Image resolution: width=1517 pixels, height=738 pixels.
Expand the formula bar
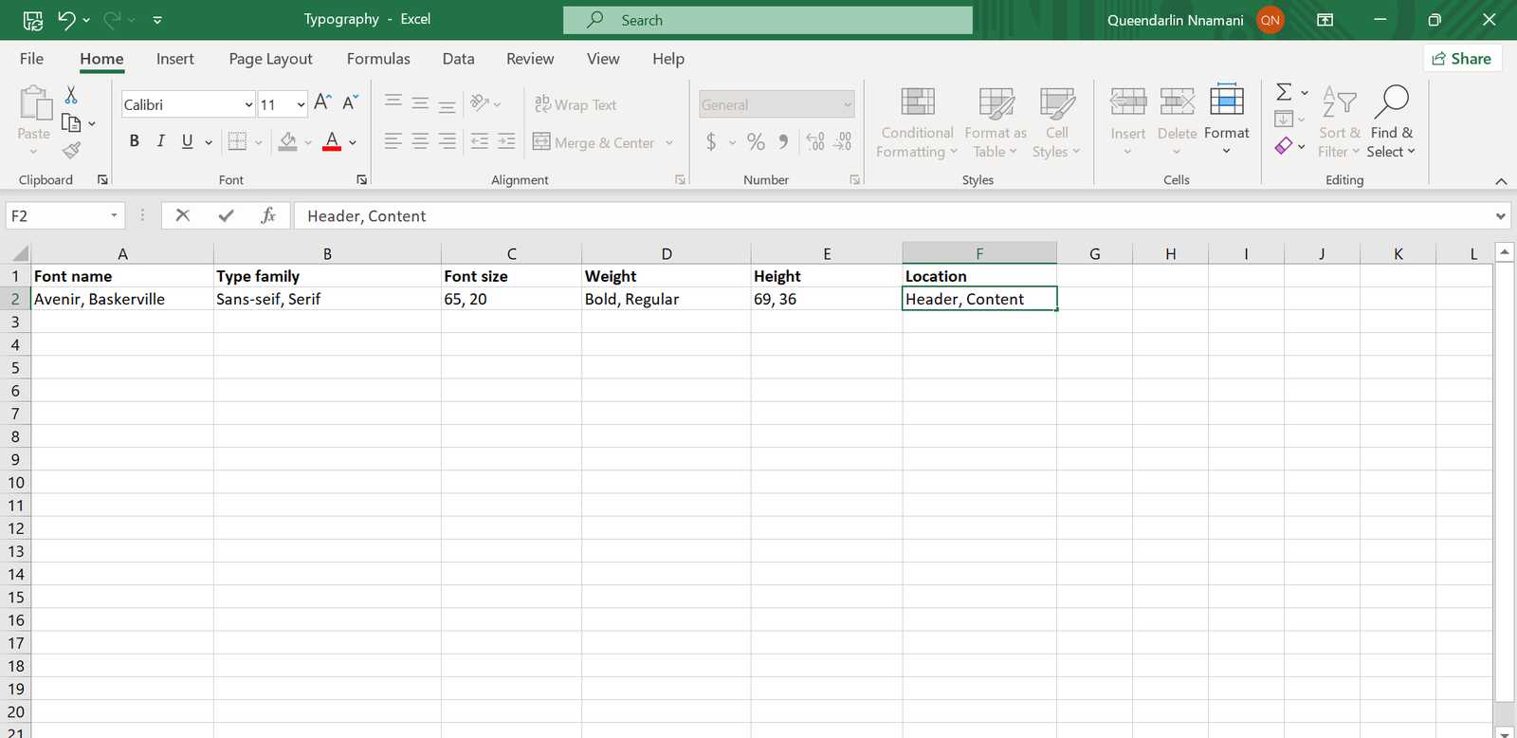pyautogui.click(x=1500, y=216)
